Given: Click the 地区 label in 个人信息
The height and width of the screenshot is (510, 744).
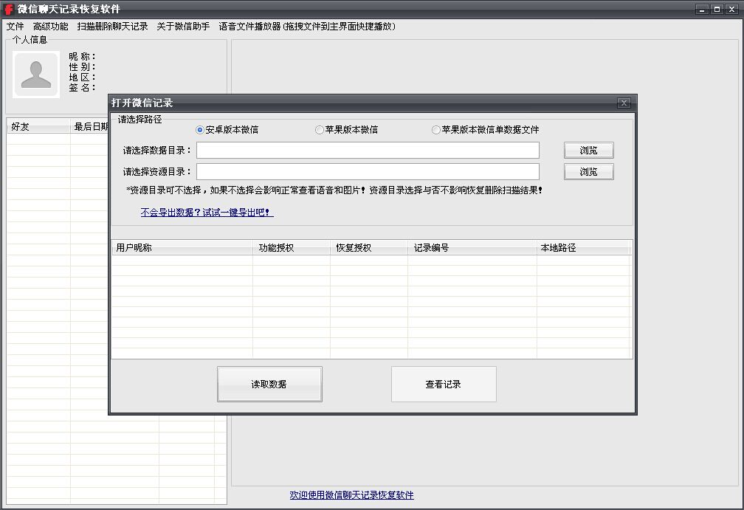Looking at the screenshot, I should point(82,77).
